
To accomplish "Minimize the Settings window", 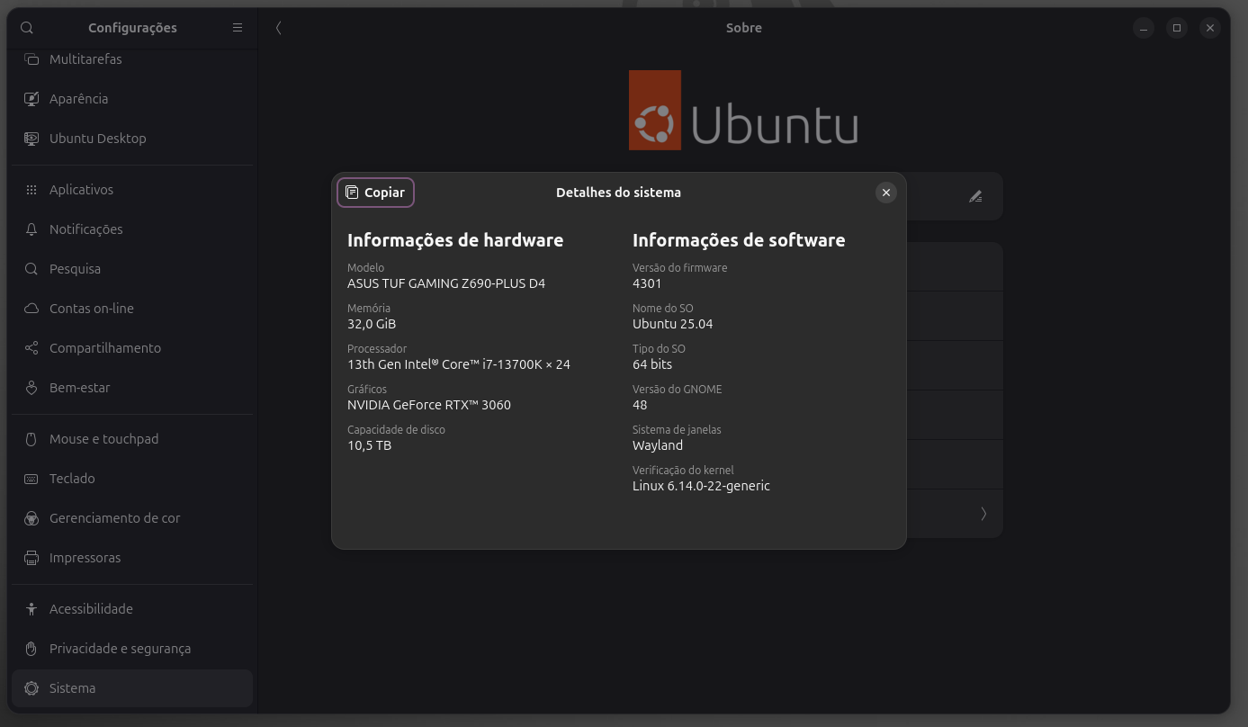I will pos(1143,28).
